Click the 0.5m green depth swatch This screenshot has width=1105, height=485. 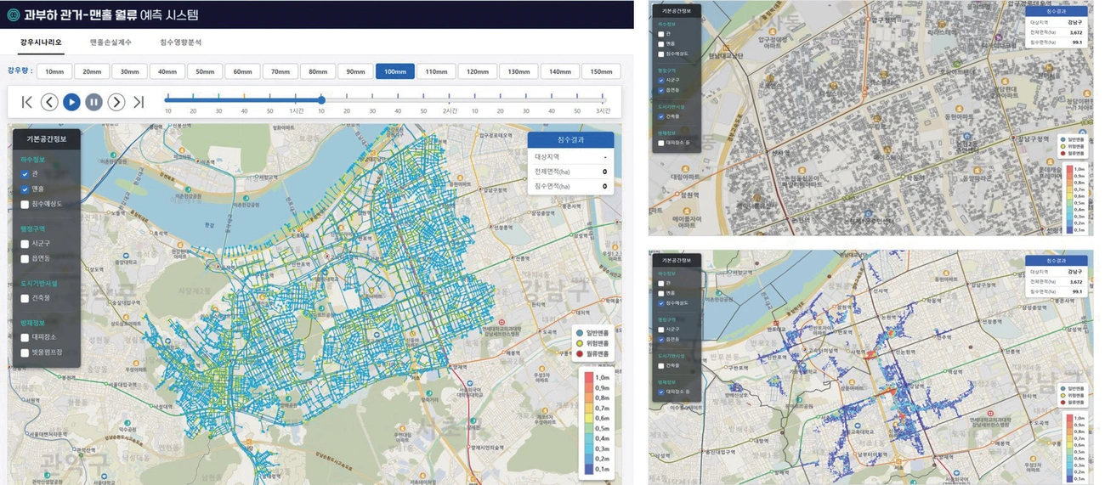click(x=588, y=428)
